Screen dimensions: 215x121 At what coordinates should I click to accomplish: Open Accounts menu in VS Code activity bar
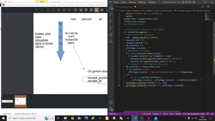[x=111, y=102]
